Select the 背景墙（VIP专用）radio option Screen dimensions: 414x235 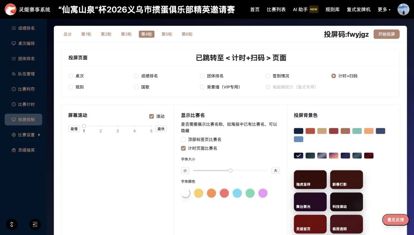202,87
